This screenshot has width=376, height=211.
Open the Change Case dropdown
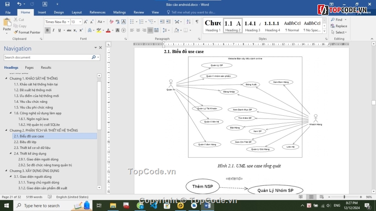coord(101,22)
